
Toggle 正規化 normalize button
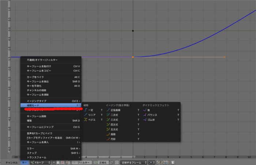pyautogui.click(x=101, y=162)
